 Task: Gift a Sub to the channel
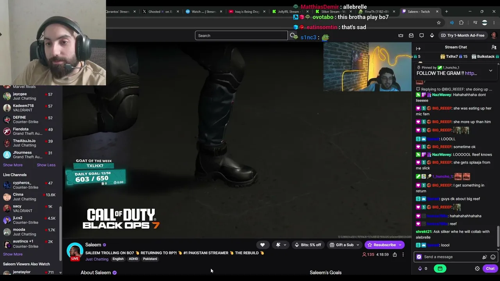pyautogui.click(x=341, y=245)
